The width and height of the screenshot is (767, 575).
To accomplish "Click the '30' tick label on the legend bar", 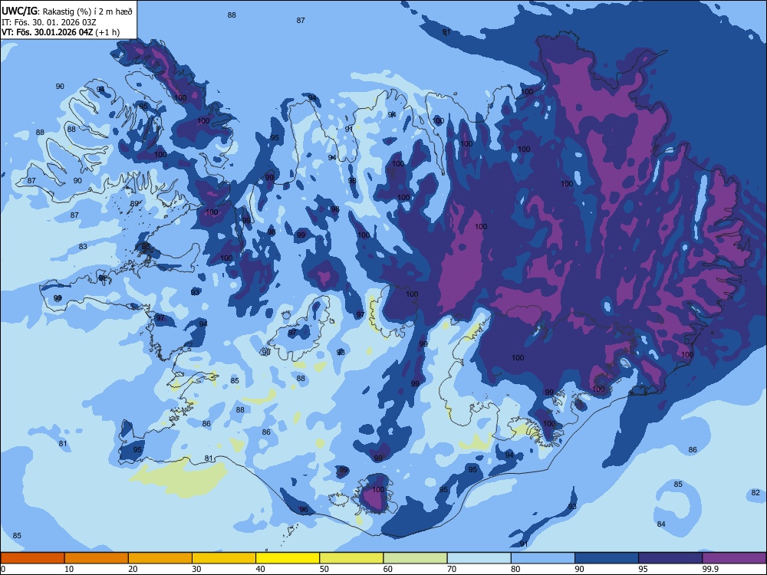I will (196, 569).
